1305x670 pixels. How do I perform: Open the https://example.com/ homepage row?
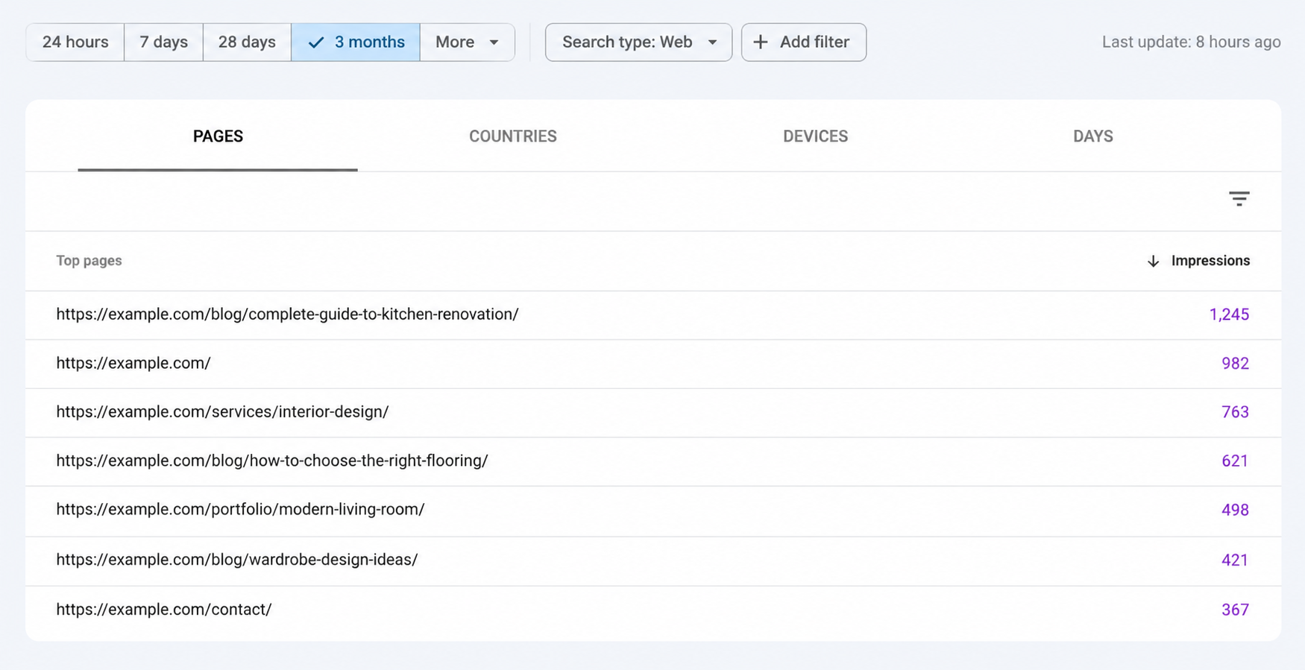coord(653,364)
